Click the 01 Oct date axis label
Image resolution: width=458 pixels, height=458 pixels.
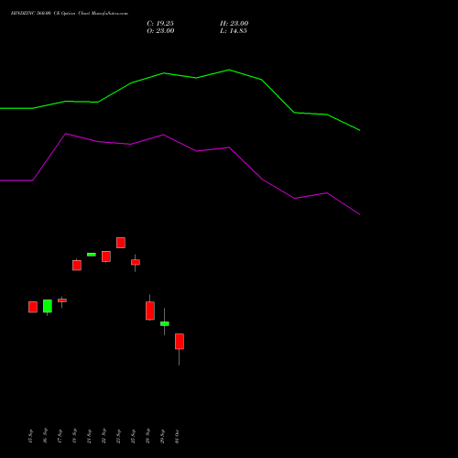(177, 436)
